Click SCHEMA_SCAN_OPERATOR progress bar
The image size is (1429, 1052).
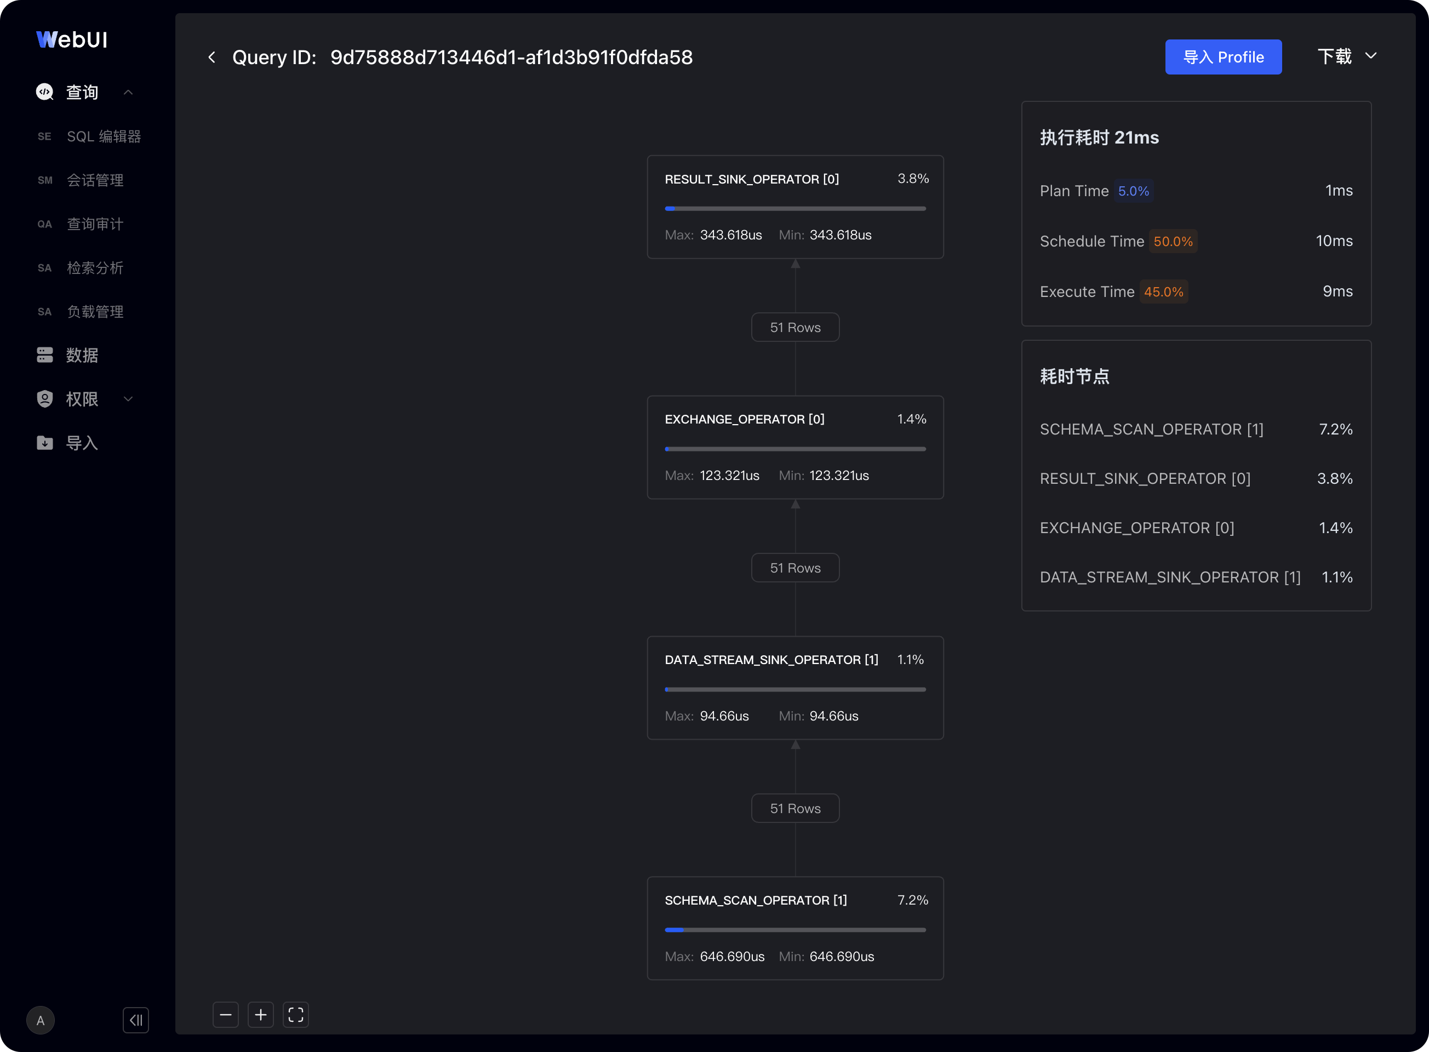click(x=796, y=930)
